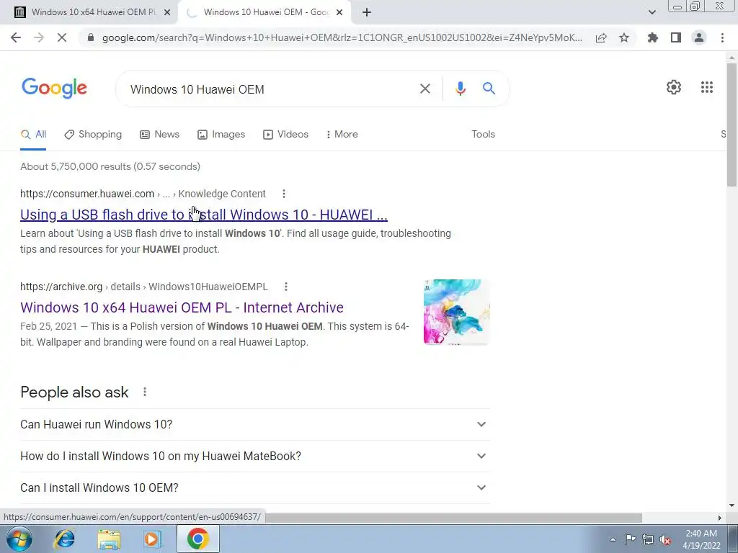Expand Can Huawei run Windows 10?
Viewport: 738px width, 553px height.
(255, 424)
